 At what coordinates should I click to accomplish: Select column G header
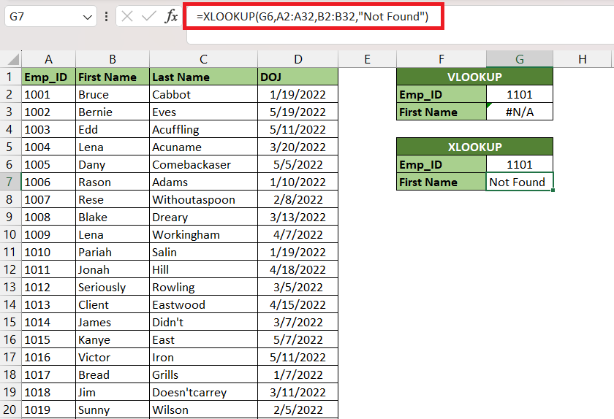[x=520, y=59]
